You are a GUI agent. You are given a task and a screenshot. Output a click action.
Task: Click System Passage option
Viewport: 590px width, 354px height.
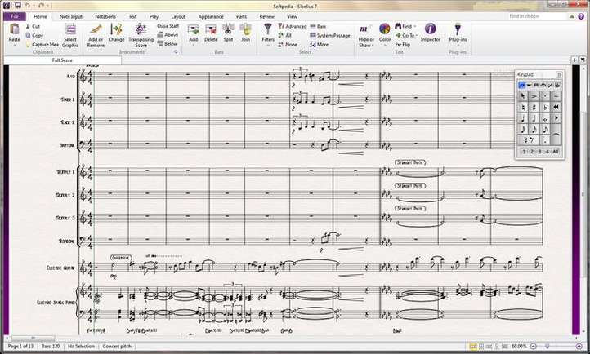(330, 35)
